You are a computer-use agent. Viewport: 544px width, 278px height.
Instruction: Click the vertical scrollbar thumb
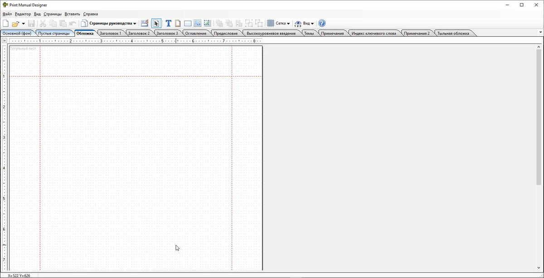(539, 118)
